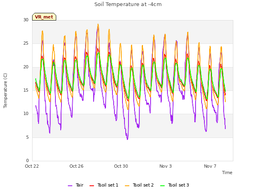Click the 5 y-axis tick label

pos(27,137)
